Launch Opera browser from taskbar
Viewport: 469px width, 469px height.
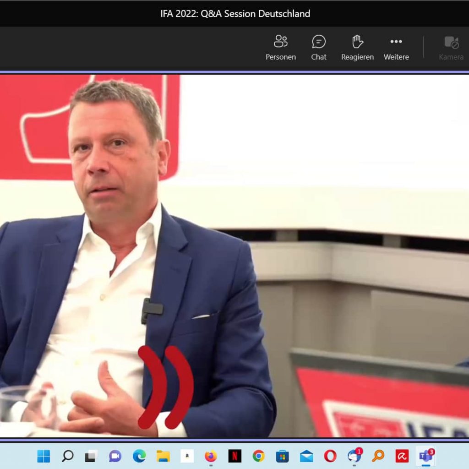330,456
